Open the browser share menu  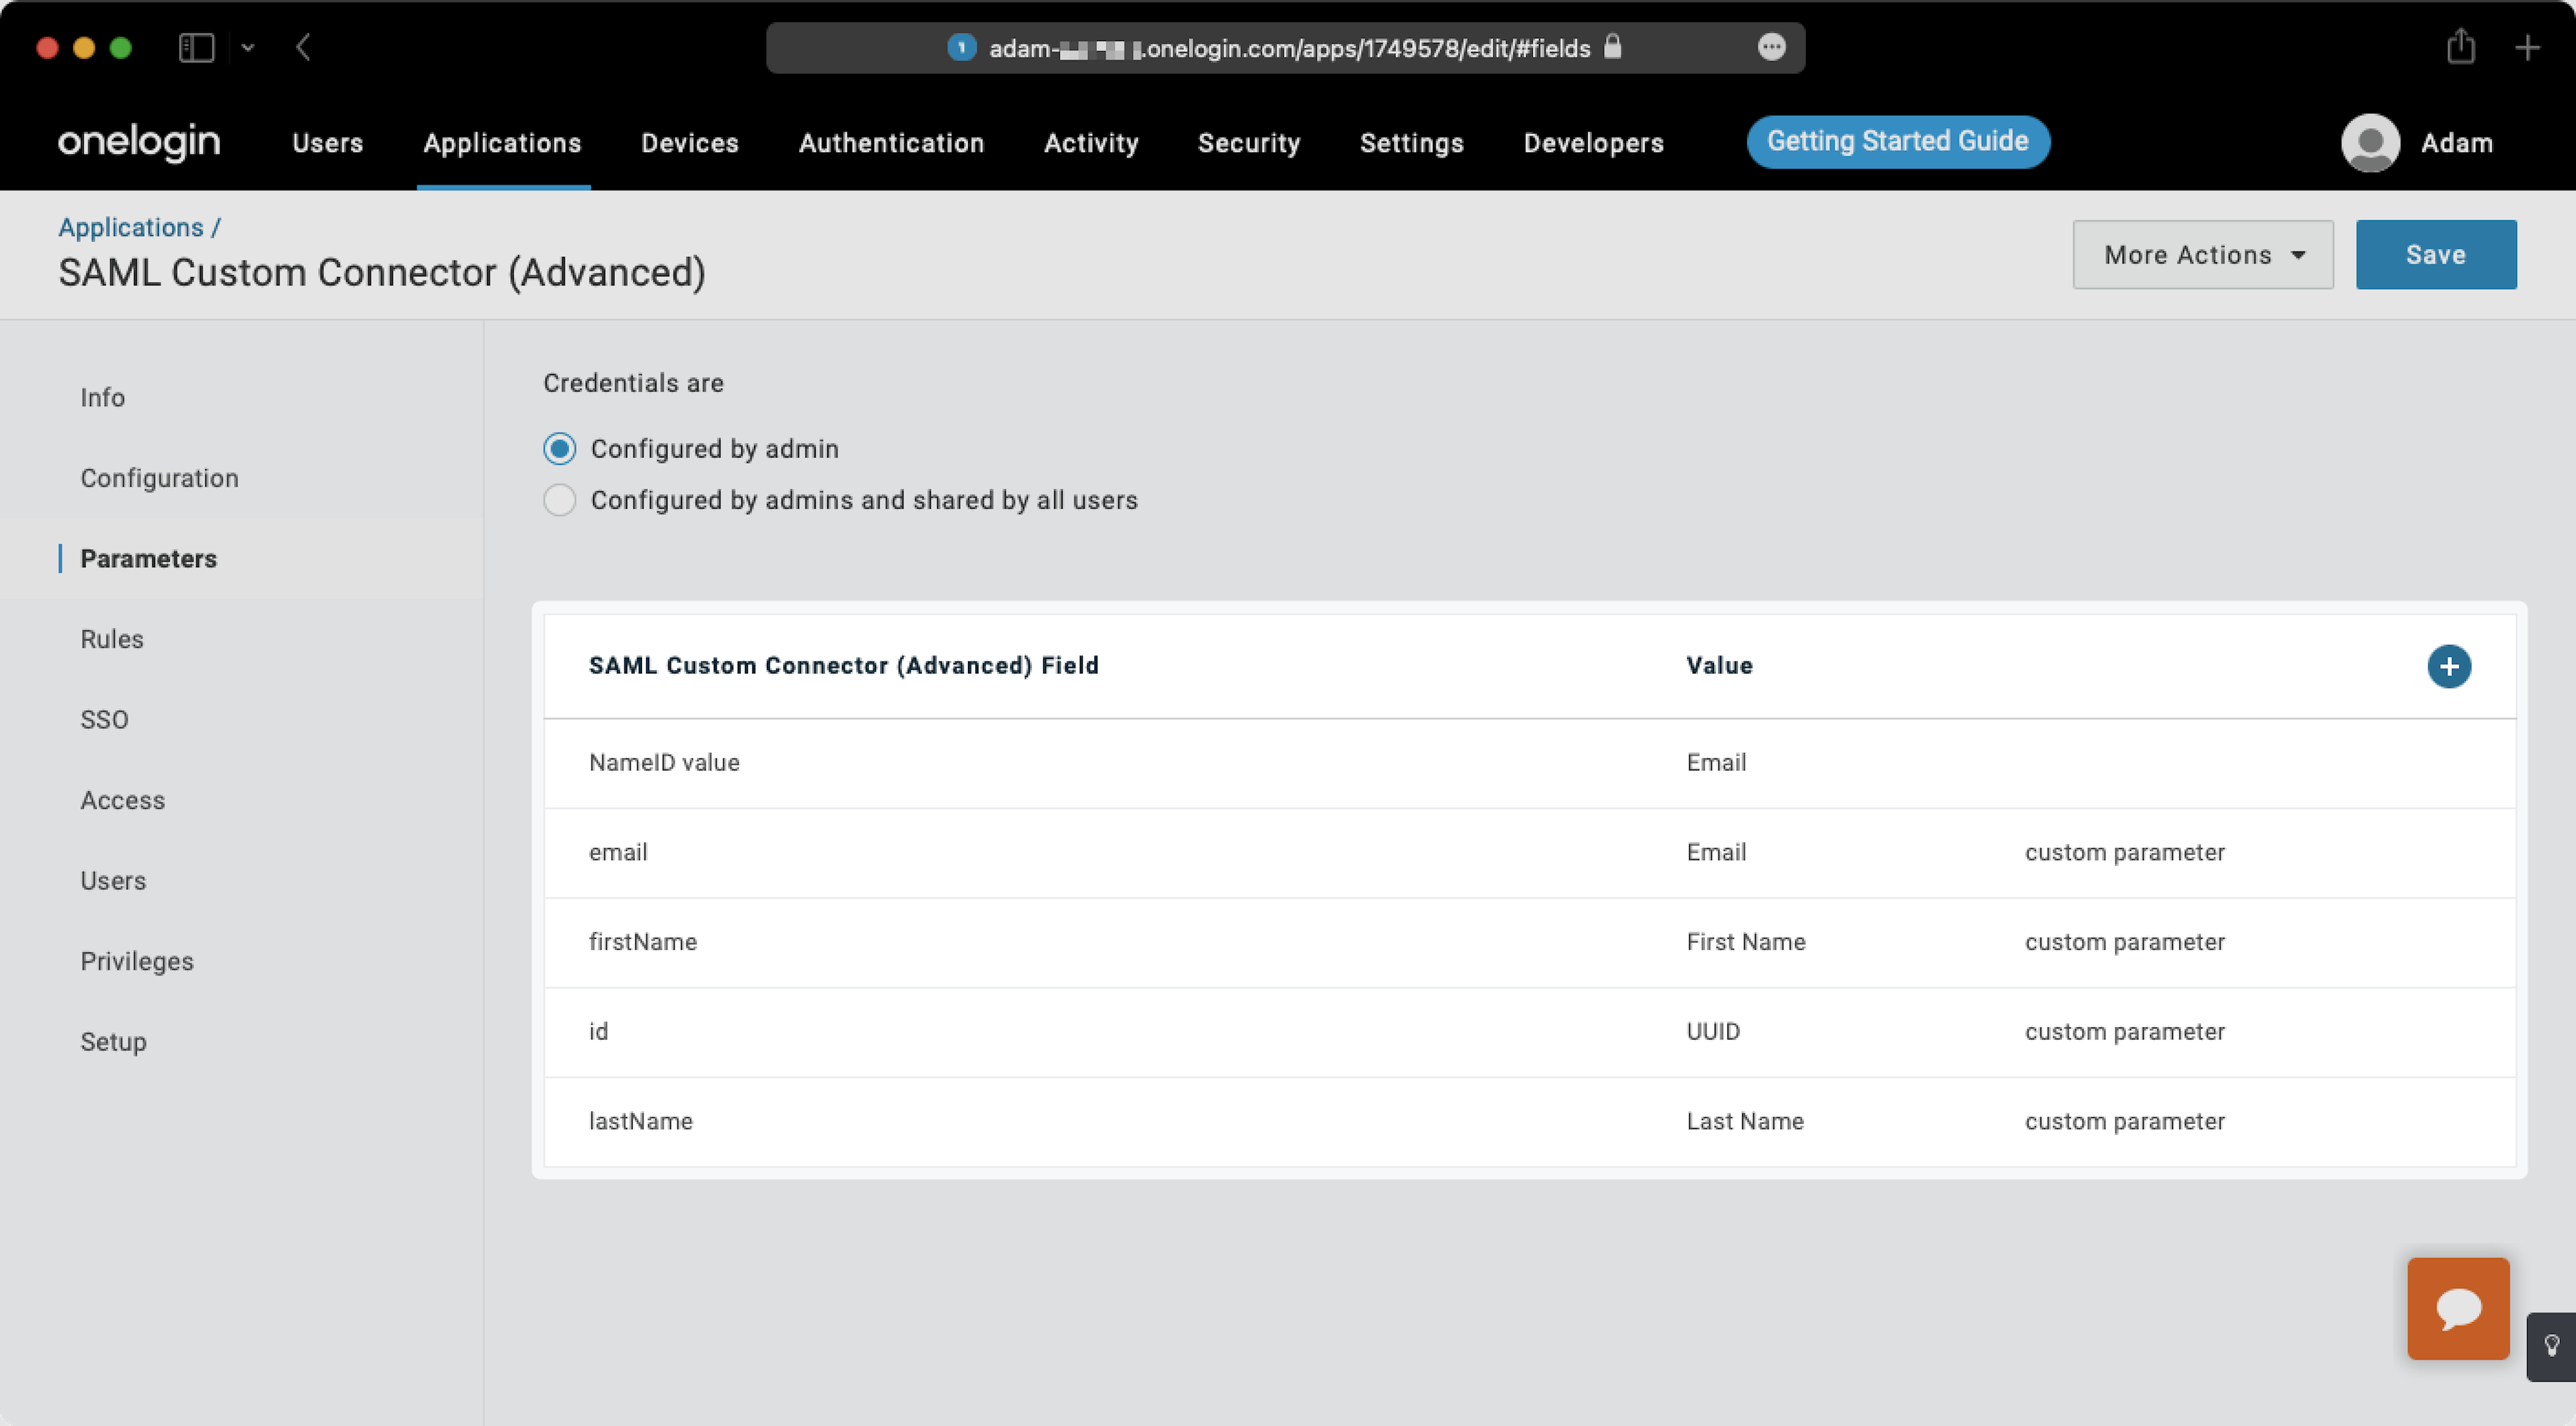2462,47
